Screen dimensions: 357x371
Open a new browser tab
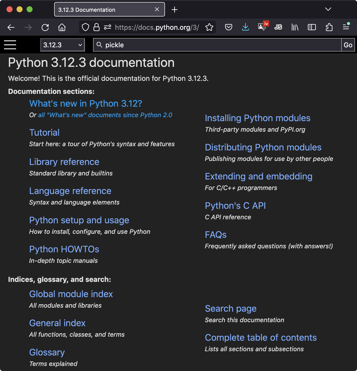tap(174, 10)
